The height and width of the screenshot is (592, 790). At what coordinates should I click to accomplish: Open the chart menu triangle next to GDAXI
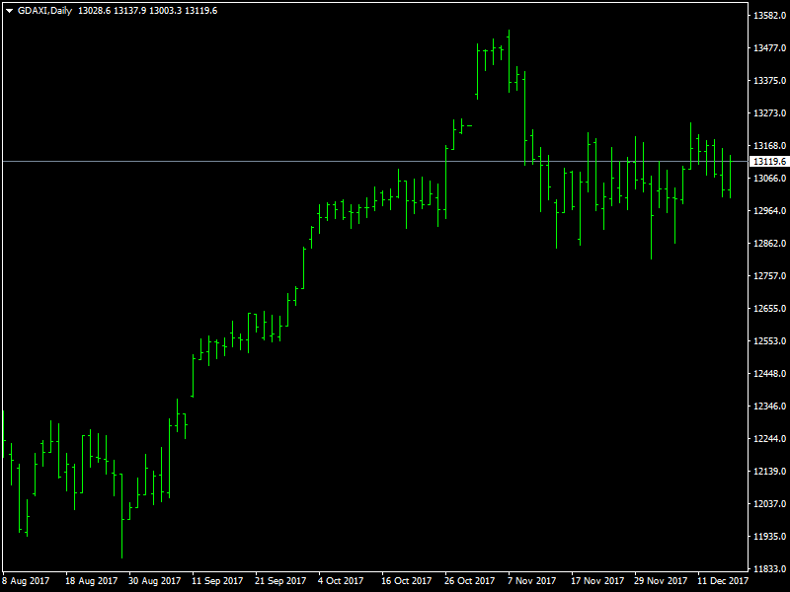tap(9, 11)
